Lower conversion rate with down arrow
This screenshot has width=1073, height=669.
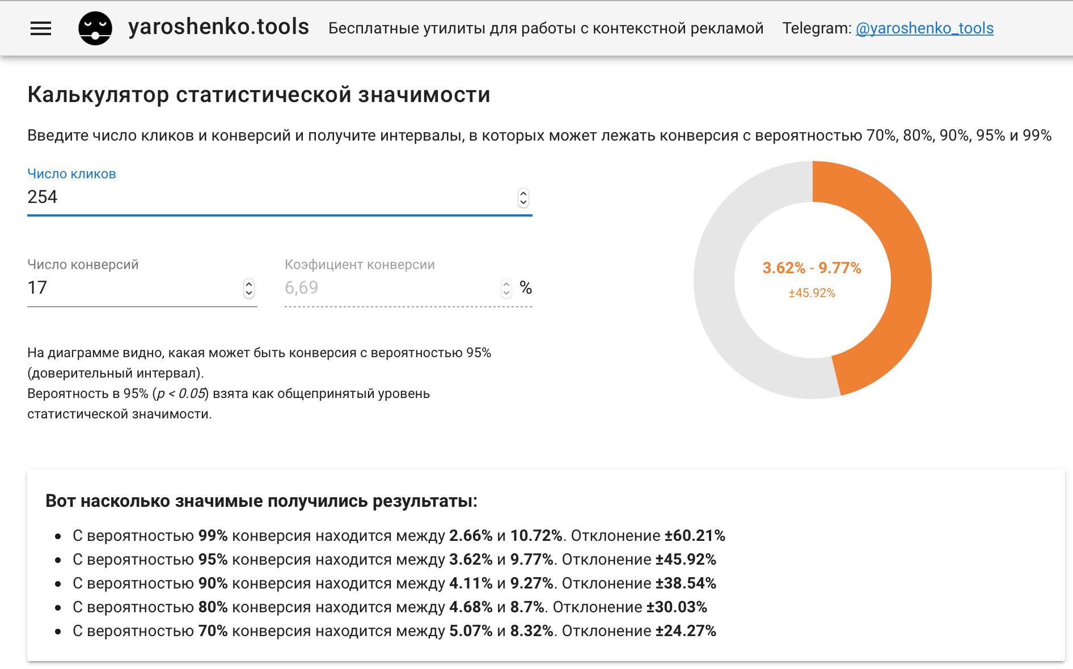click(506, 293)
